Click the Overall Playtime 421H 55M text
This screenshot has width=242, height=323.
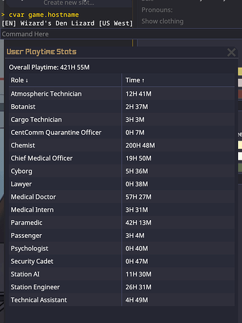tap(49, 67)
